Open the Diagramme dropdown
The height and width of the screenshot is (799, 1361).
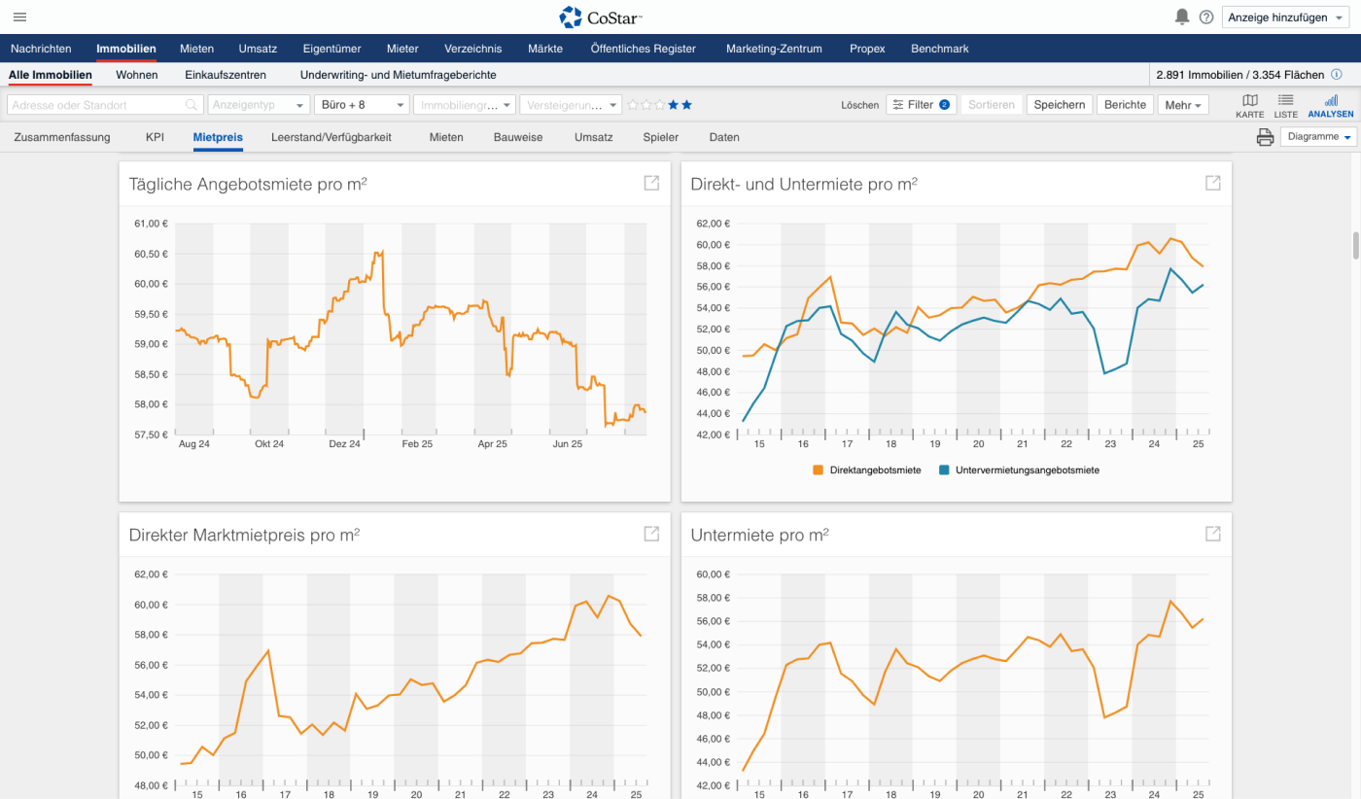[1318, 137]
